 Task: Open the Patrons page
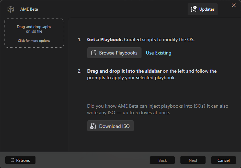20,160
